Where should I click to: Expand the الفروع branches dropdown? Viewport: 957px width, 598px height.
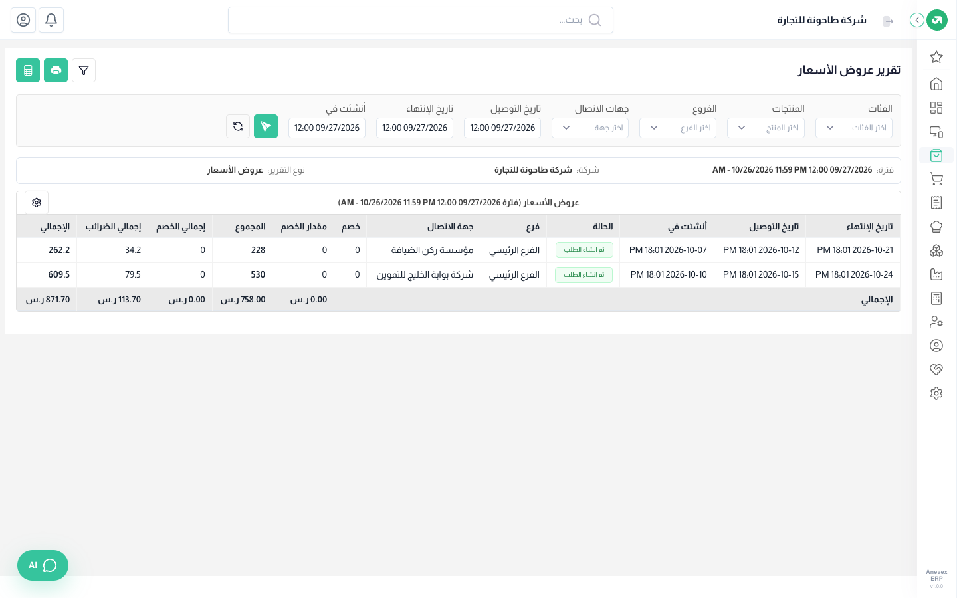pyautogui.click(x=678, y=128)
